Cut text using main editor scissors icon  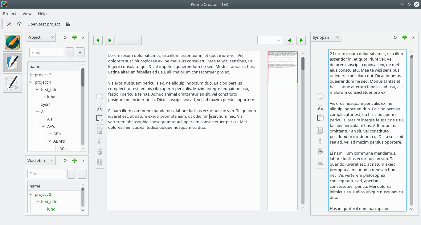click(x=99, y=107)
